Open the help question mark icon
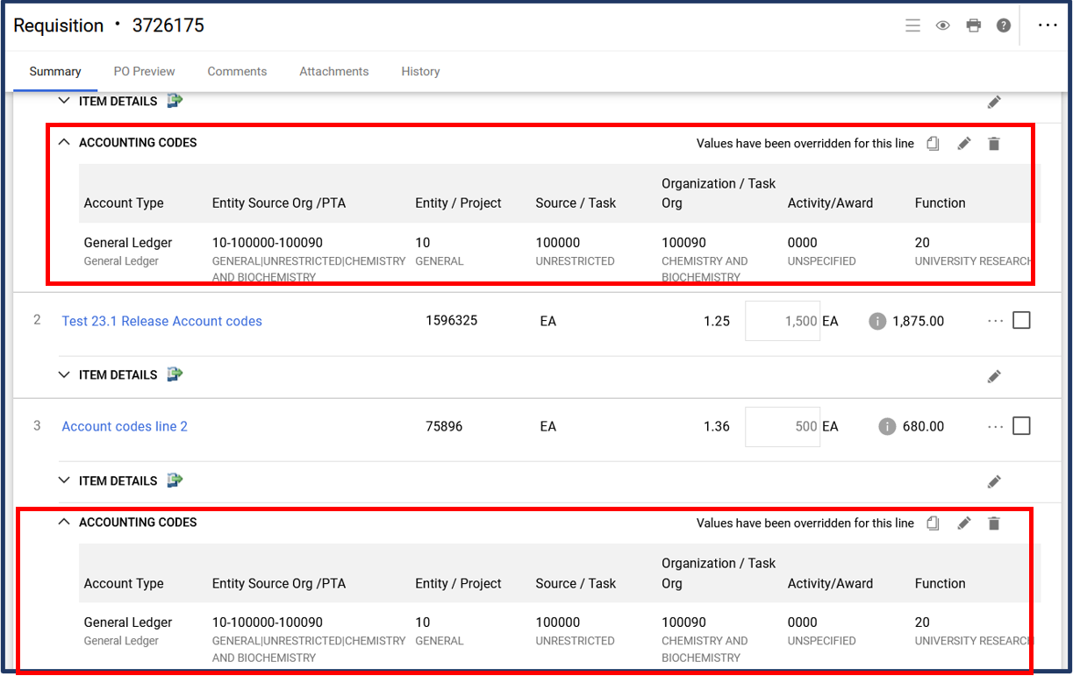The height and width of the screenshot is (676, 1073). [x=1004, y=25]
